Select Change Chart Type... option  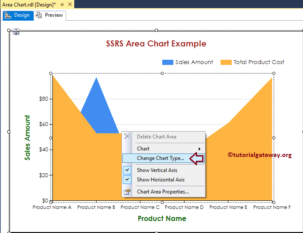point(164,158)
